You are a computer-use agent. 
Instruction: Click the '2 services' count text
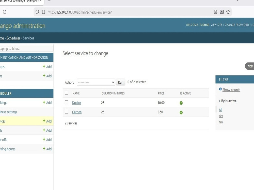tap(71, 123)
